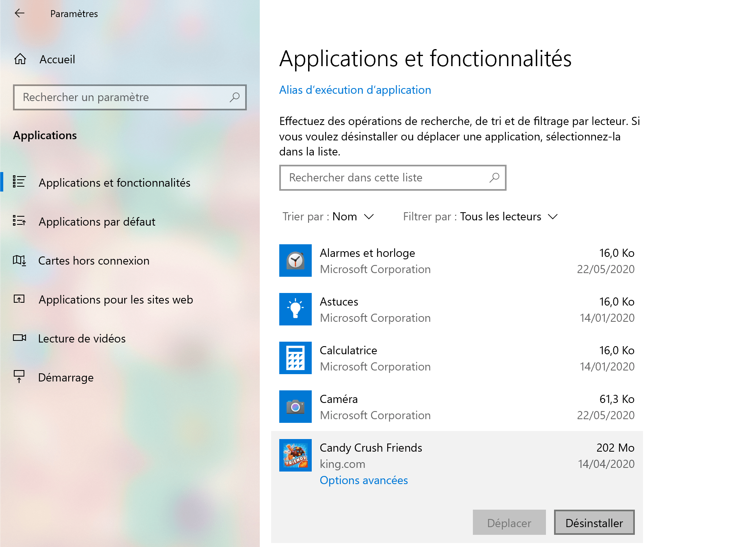This screenshot has width=729, height=547.
Task: Open Options avancées for Candy Crush Friends
Action: tap(364, 480)
